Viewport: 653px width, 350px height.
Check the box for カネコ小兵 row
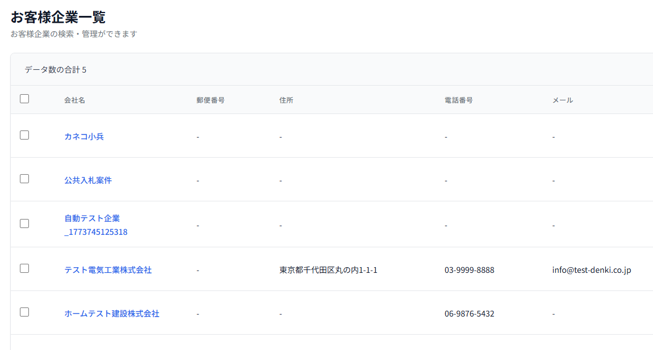click(x=24, y=135)
